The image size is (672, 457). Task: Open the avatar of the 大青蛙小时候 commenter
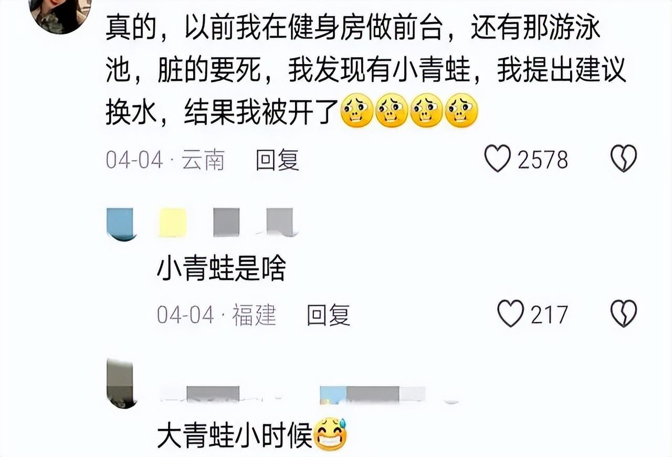pyautogui.click(x=121, y=384)
